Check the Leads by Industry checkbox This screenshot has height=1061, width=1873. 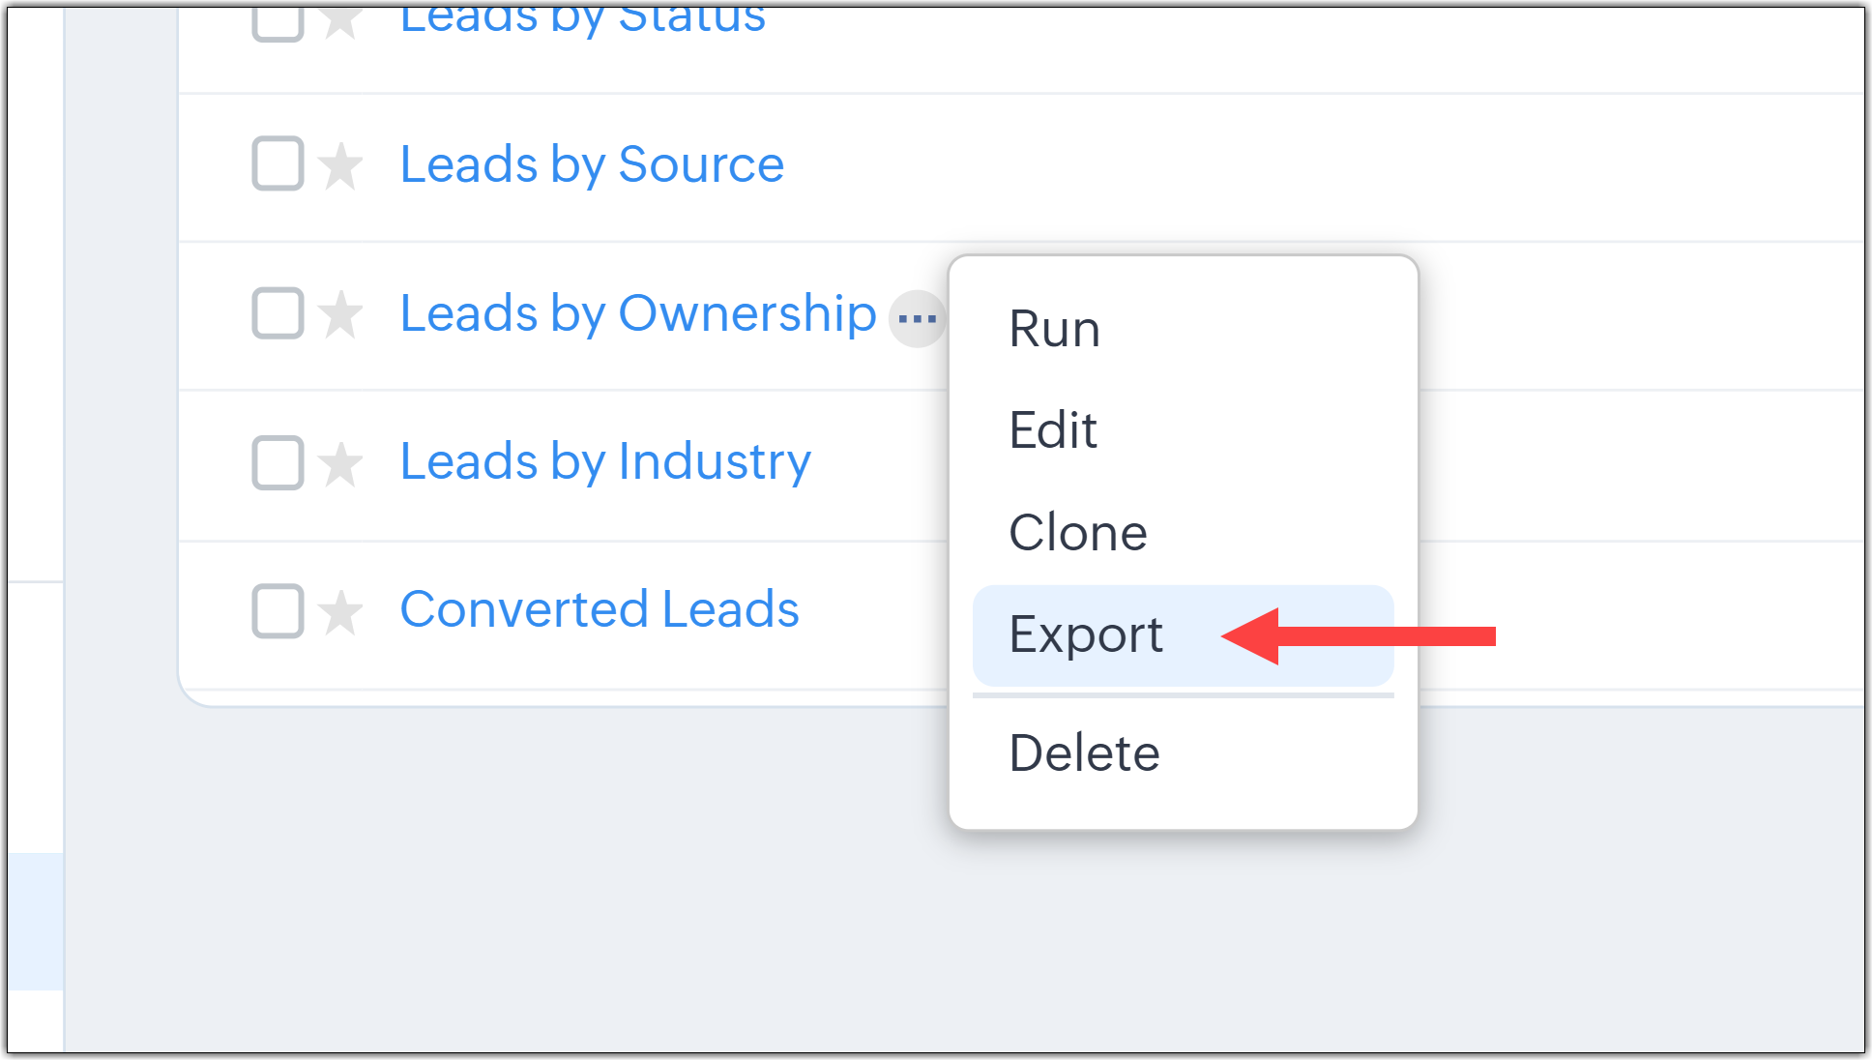[x=278, y=462]
